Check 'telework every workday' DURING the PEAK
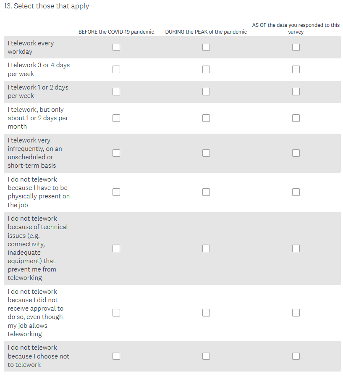This screenshot has height=377, width=343. click(206, 47)
